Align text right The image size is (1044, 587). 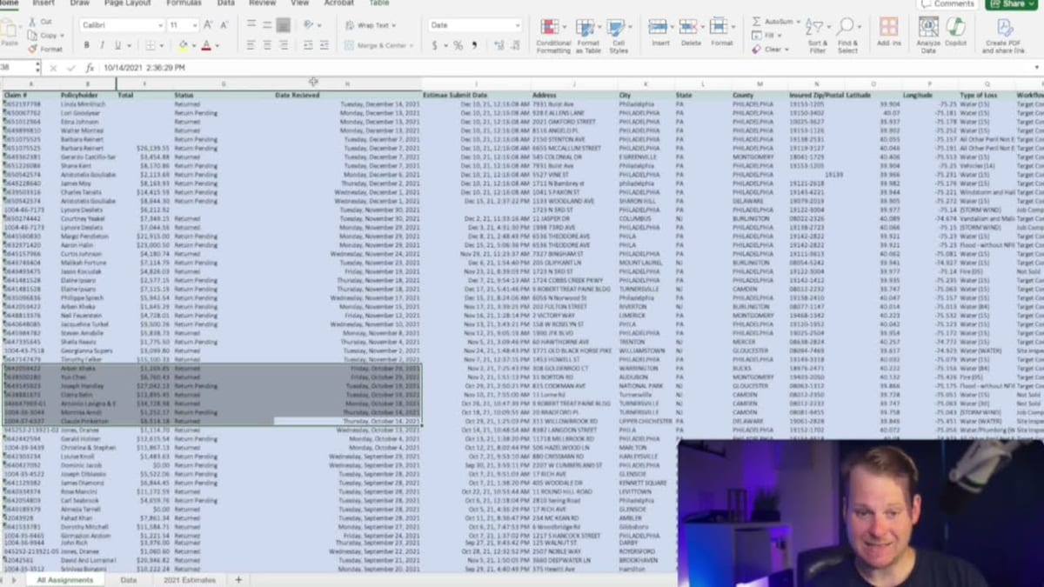click(284, 45)
